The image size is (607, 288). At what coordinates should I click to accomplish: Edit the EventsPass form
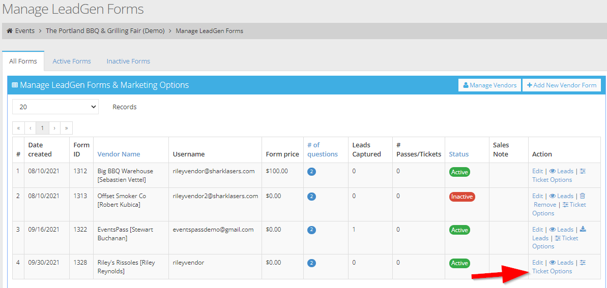(x=538, y=229)
